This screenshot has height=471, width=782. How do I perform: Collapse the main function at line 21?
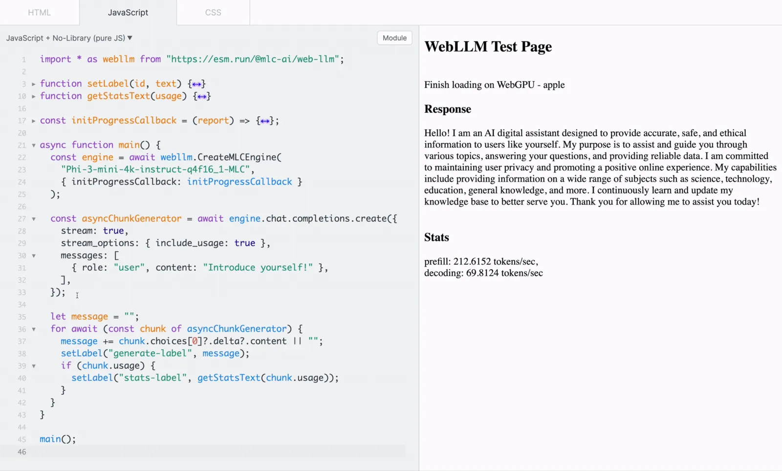pos(34,145)
